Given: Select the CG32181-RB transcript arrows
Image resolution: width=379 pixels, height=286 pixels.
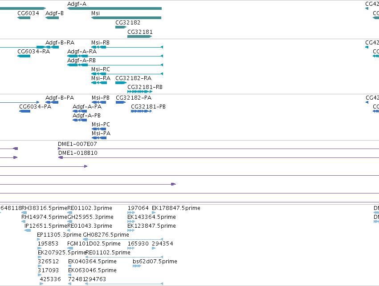Looking at the screenshot, I should (x=140, y=92).
